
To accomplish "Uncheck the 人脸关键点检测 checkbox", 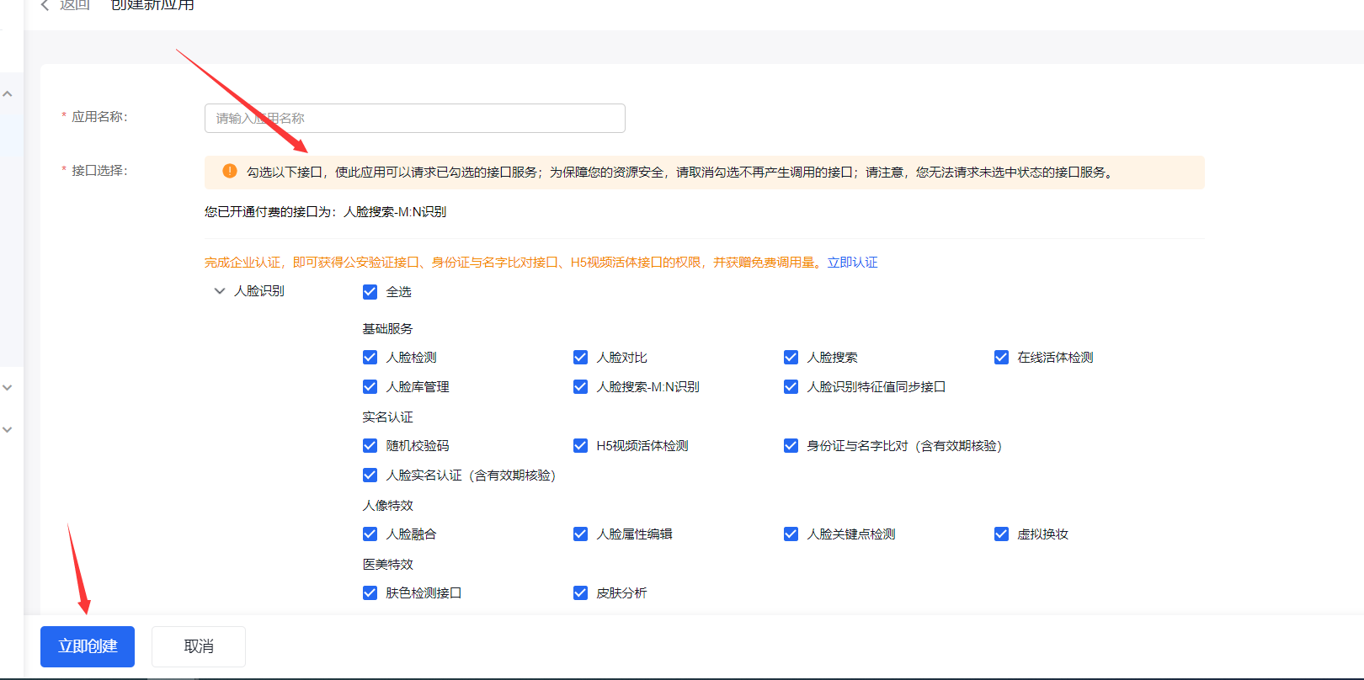I will point(791,534).
